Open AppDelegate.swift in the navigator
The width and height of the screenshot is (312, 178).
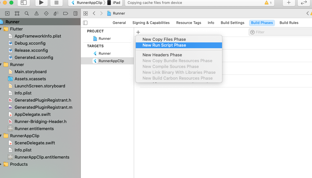32,115
